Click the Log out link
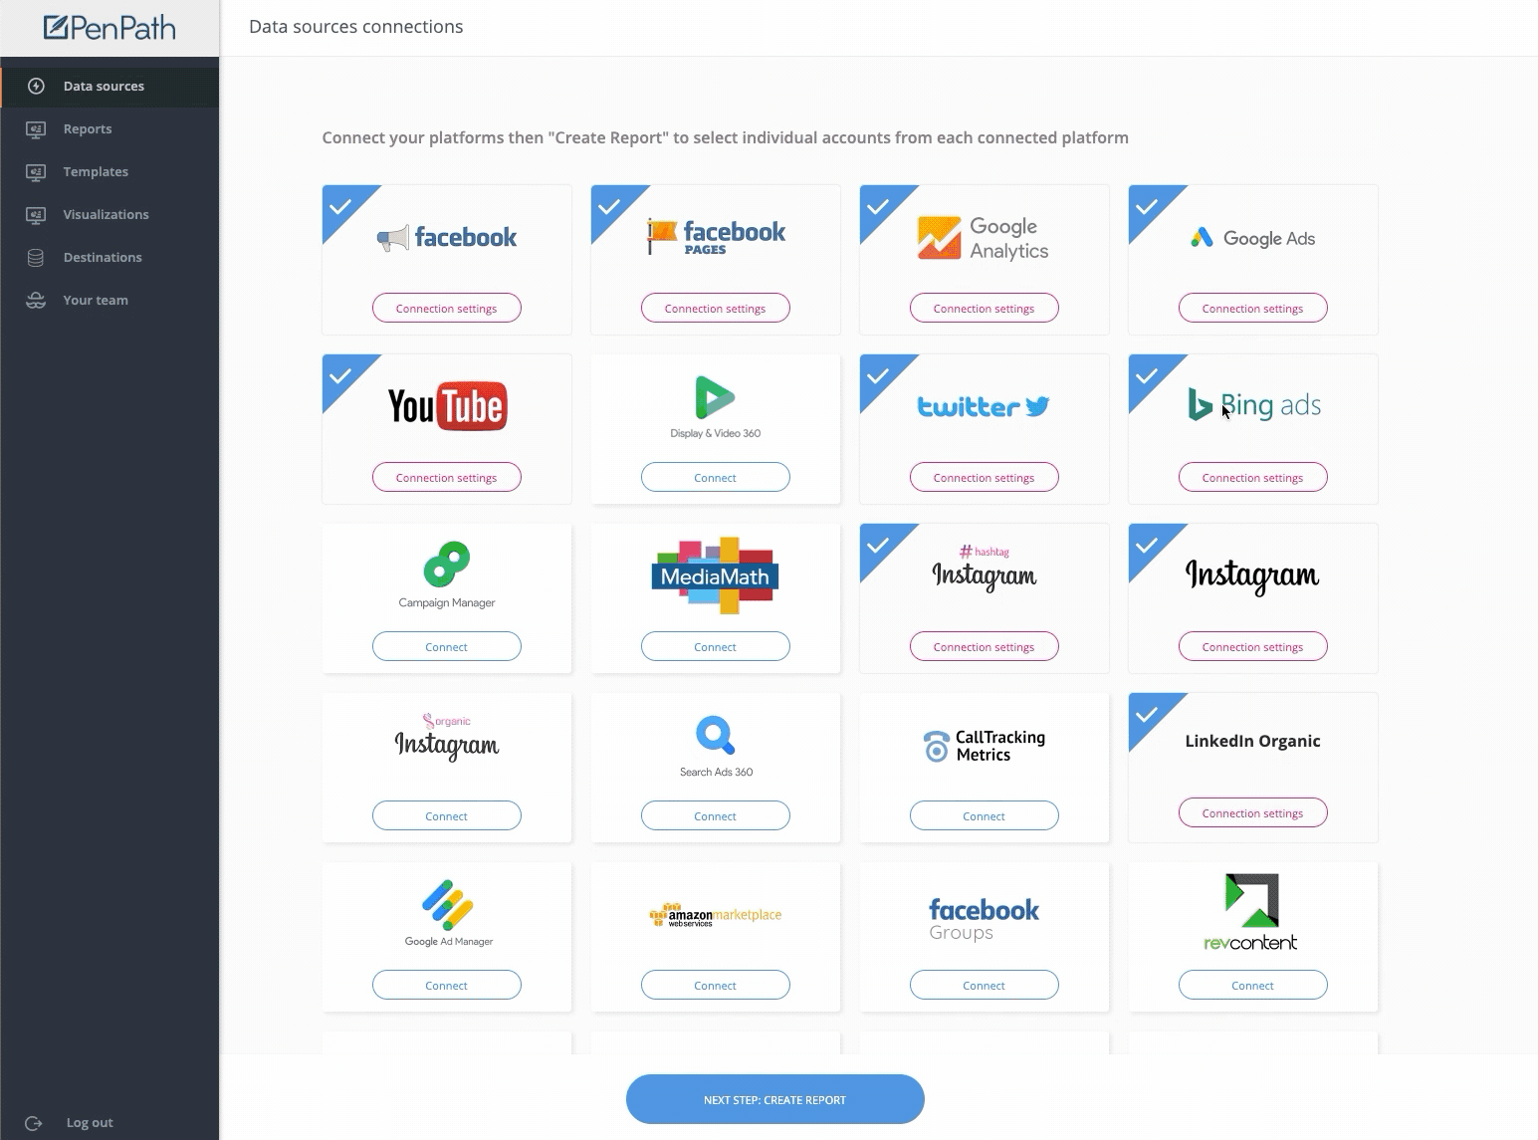The image size is (1538, 1140). 90,1123
